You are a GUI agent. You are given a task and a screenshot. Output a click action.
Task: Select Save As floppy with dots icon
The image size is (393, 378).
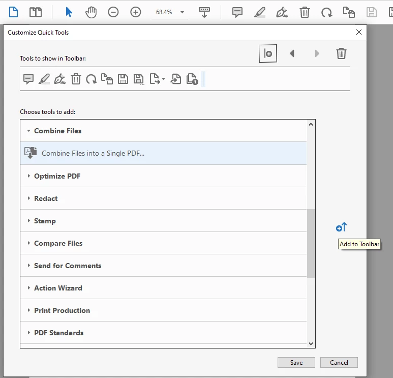pyautogui.click(x=139, y=79)
